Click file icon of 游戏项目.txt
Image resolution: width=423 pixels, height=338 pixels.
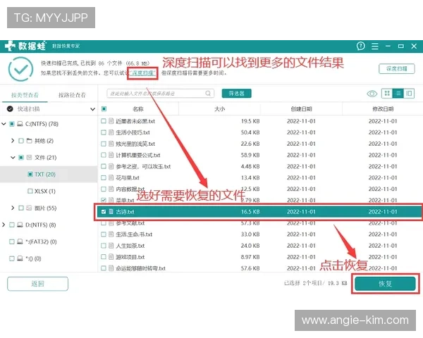click(111, 257)
